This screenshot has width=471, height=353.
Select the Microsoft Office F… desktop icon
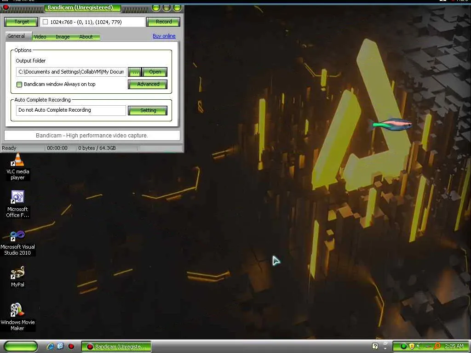pos(17,205)
